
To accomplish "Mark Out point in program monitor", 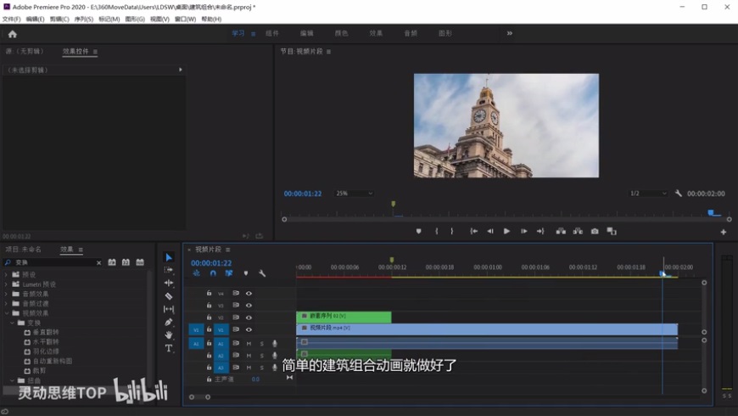I will click(452, 231).
